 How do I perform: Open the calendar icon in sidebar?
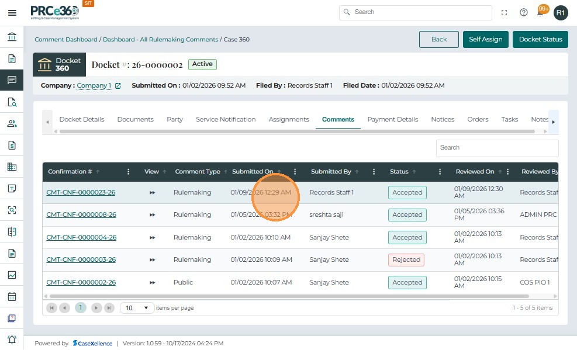click(12, 296)
